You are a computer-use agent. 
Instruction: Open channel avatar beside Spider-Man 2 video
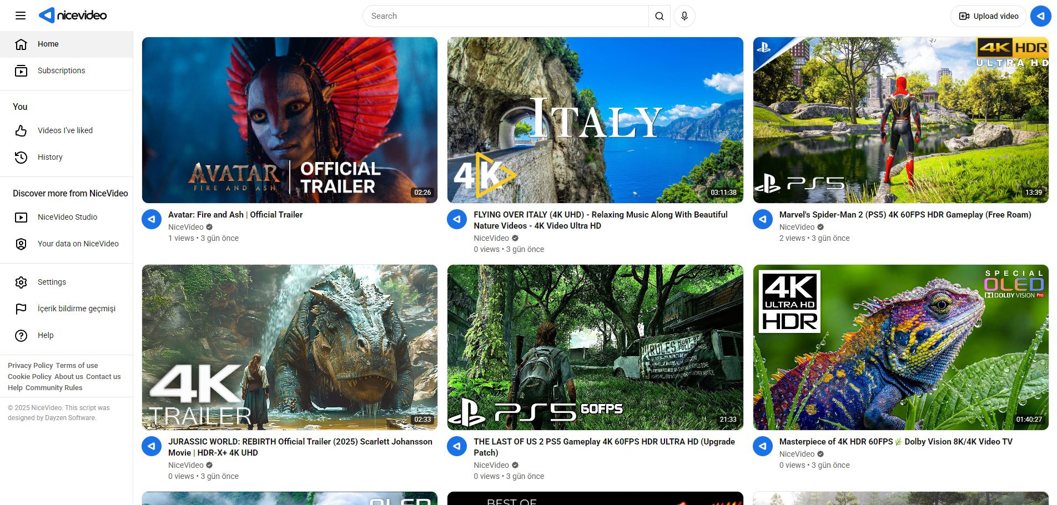pyautogui.click(x=763, y=219)
